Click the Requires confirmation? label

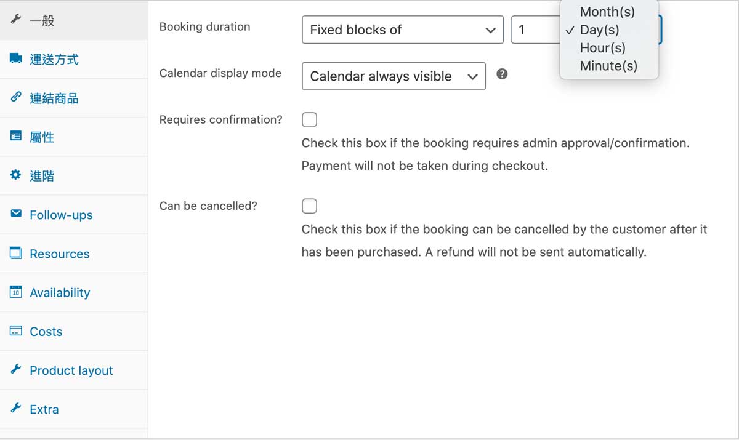[x=220, y=119]
